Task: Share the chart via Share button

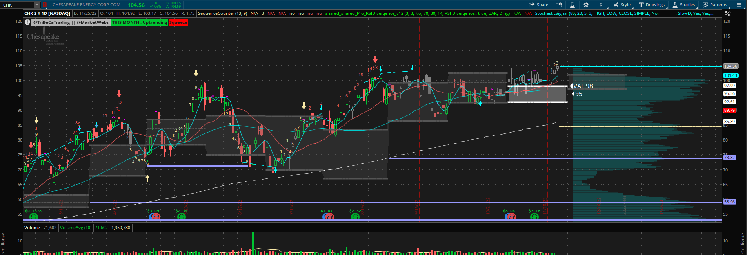Action: (x=538, y=5)
